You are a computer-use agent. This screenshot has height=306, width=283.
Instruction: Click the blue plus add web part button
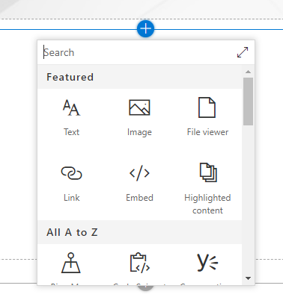(145, 28)
